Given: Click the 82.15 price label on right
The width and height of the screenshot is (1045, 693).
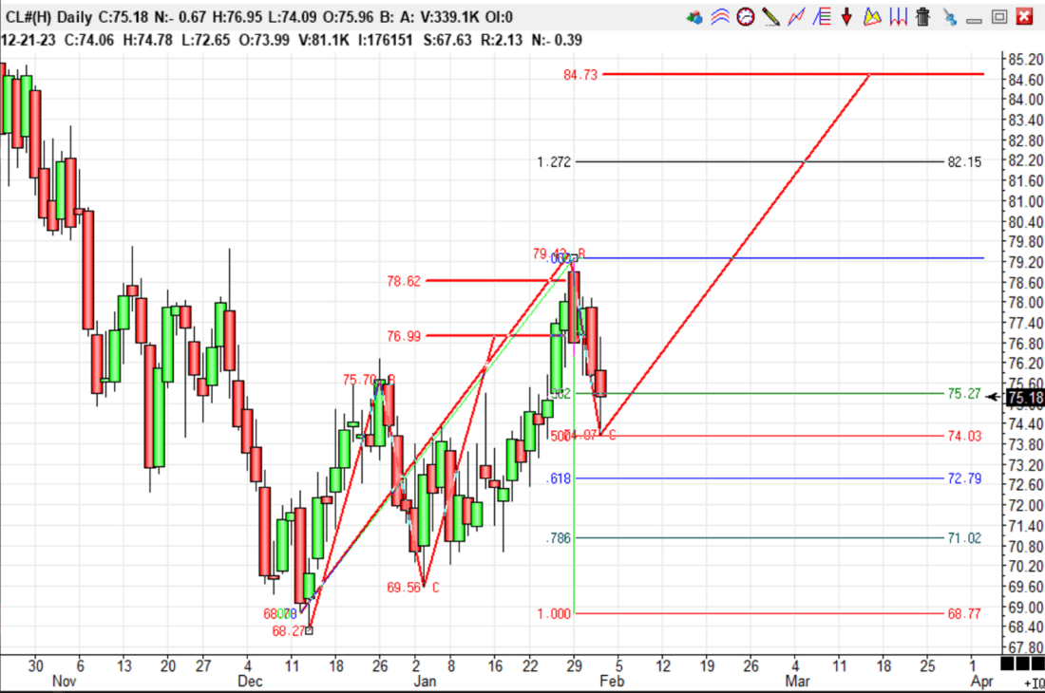Looking at the screenshot, I should pos(964,162).
